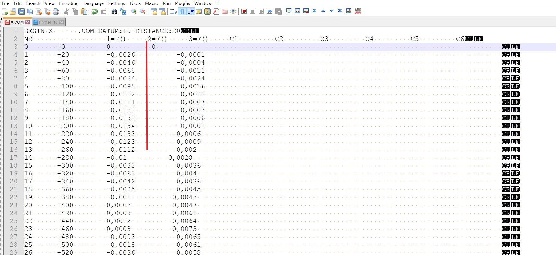Open the Replace dialog icon
The height and width of the screenshot is (255, 556).
click(123, 12)
